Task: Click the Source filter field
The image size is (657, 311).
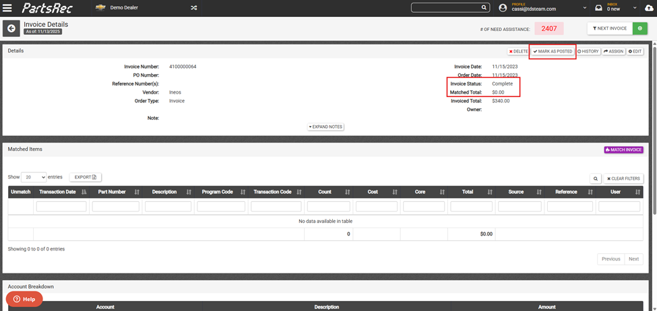Action: point(520,207)
